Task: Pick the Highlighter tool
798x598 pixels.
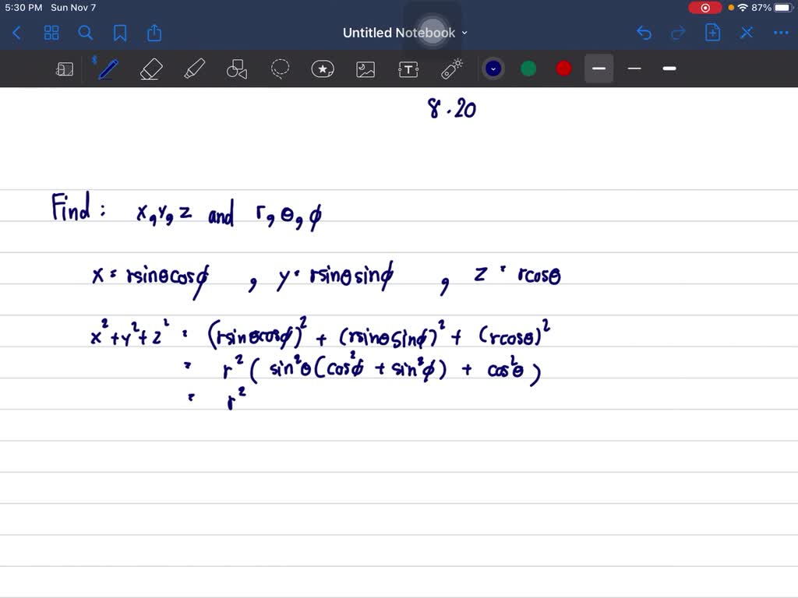Action: click(194, 69)
